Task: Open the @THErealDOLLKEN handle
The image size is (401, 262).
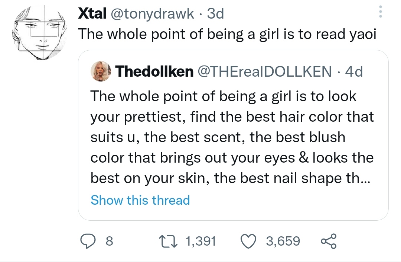Action: click(265, 71)
